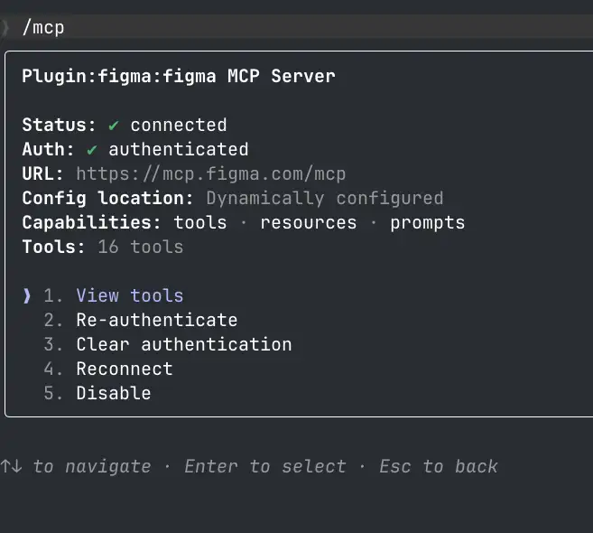593x533 pixels.
Task: Click the green check beside authenticated
Action: point(91,149)
